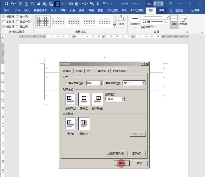Viewport: 205px width, 177px height.
Task: Open the Borders button in the ribbon
Action: coord(174,21)
